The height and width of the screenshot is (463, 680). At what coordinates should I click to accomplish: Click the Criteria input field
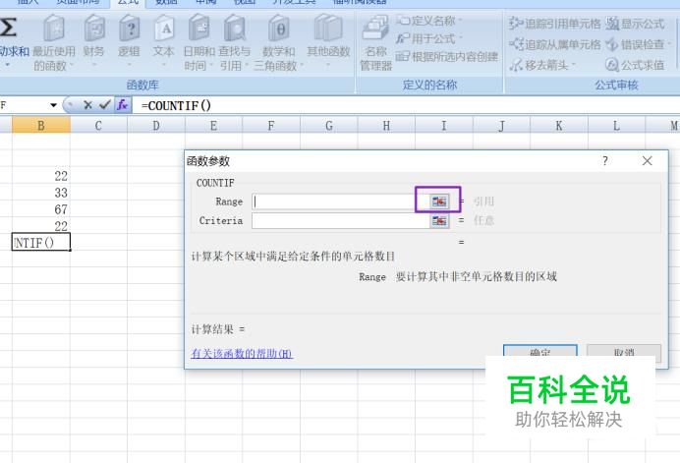pos(341,221)
